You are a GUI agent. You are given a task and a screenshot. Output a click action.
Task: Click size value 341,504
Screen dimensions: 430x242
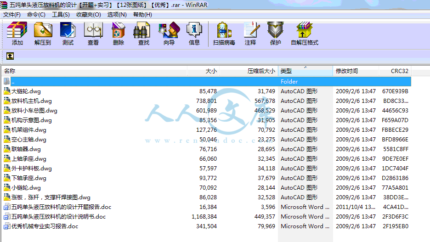click(x=206, y=226)
